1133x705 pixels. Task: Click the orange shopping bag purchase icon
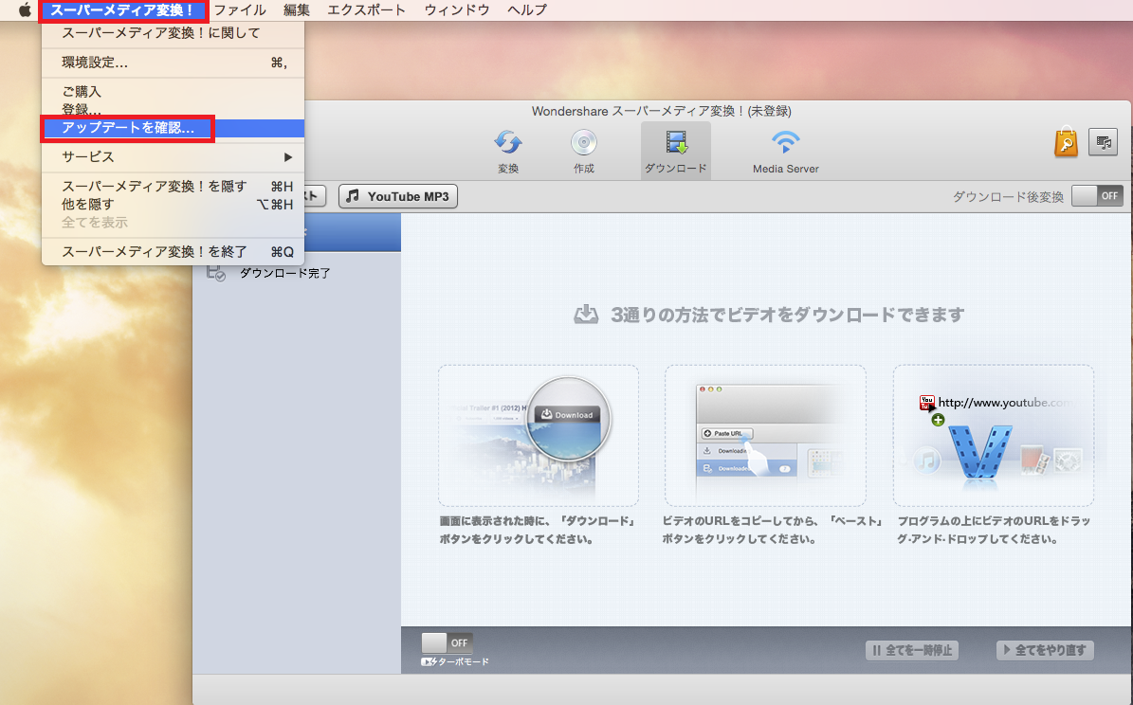coord(1066,141)
